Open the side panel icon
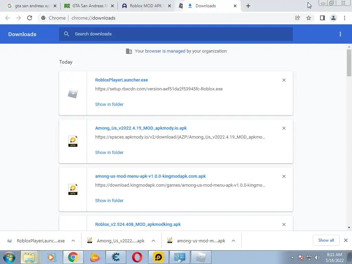The image size is (352, 264). tap(322, 18)
